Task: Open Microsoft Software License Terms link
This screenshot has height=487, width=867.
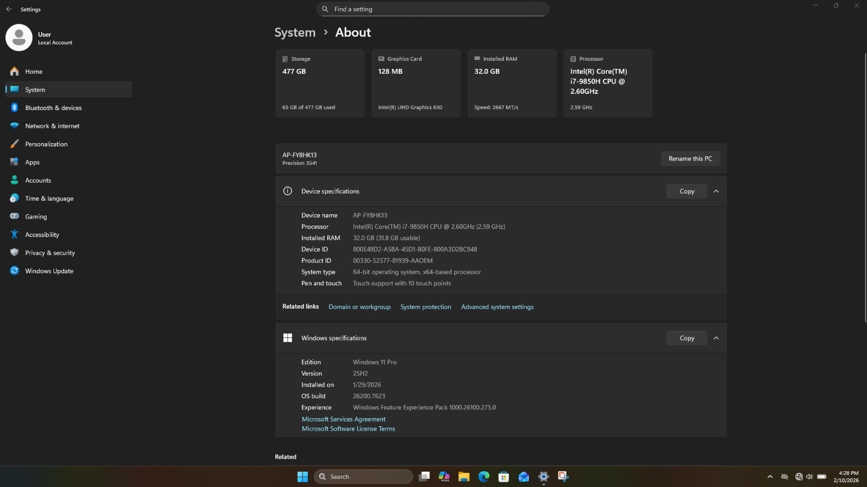Action: pyautogui.click(x=348, y=429)
